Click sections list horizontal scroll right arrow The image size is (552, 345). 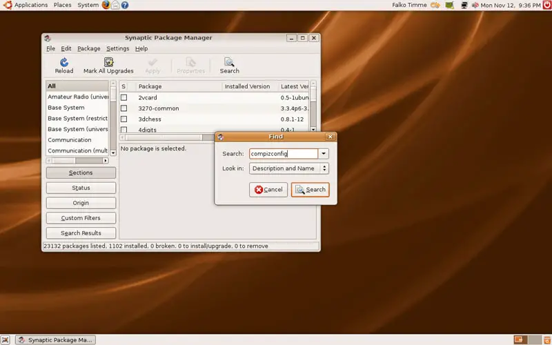click(x=106, y=161)
